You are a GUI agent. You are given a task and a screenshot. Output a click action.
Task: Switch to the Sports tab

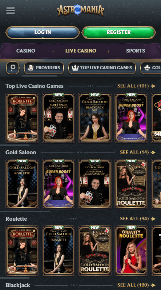tap(136, 51)
